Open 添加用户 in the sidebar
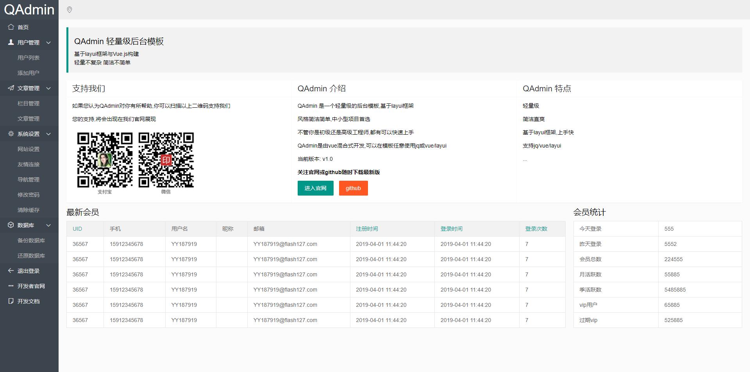The height and width of the screenshot is (372, 750). point(29,73)
